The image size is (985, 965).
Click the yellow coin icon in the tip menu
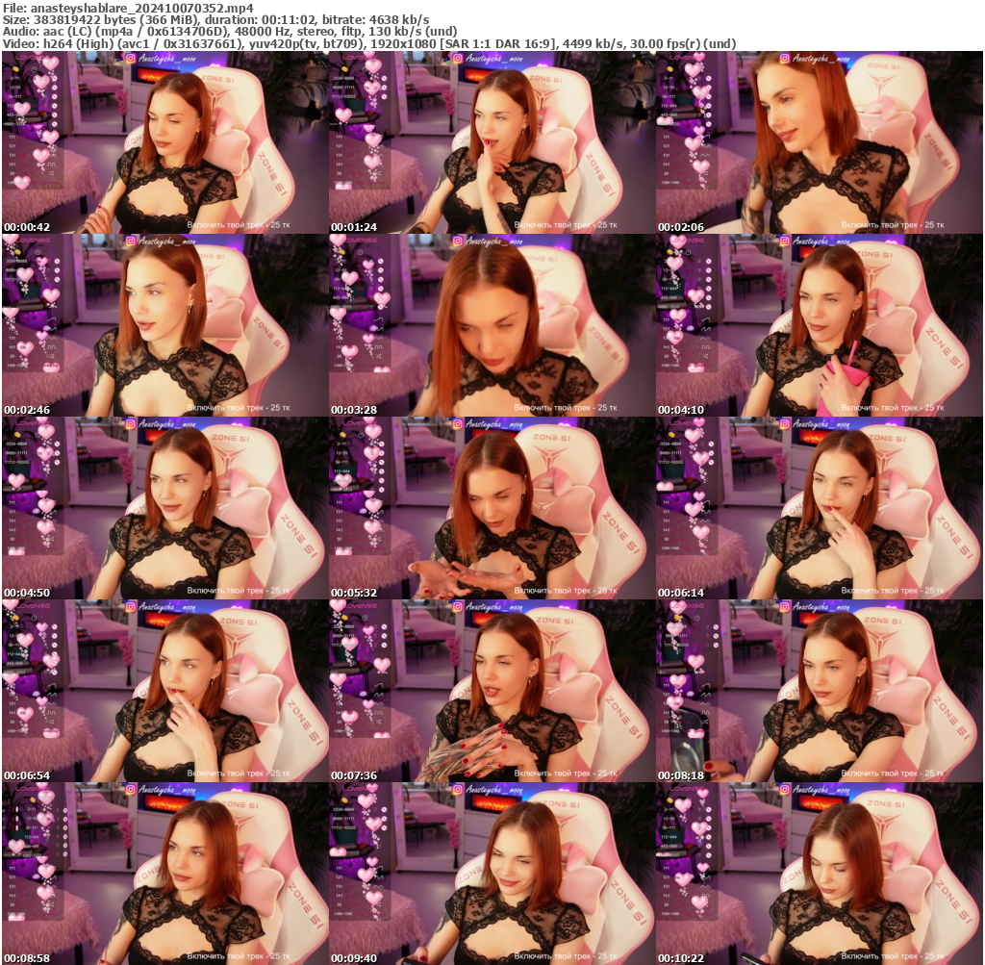pyautogui.click(x=15, y=68)
